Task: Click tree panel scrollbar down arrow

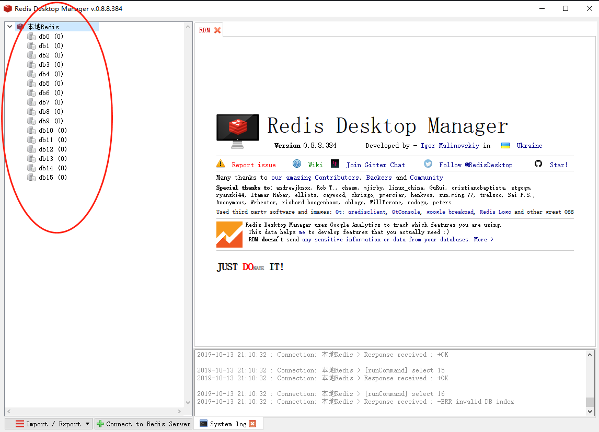Action: pos(188,402)
